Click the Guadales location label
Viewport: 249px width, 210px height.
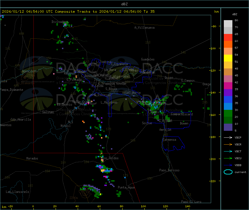pyautogui.click(x=148, y=59)
